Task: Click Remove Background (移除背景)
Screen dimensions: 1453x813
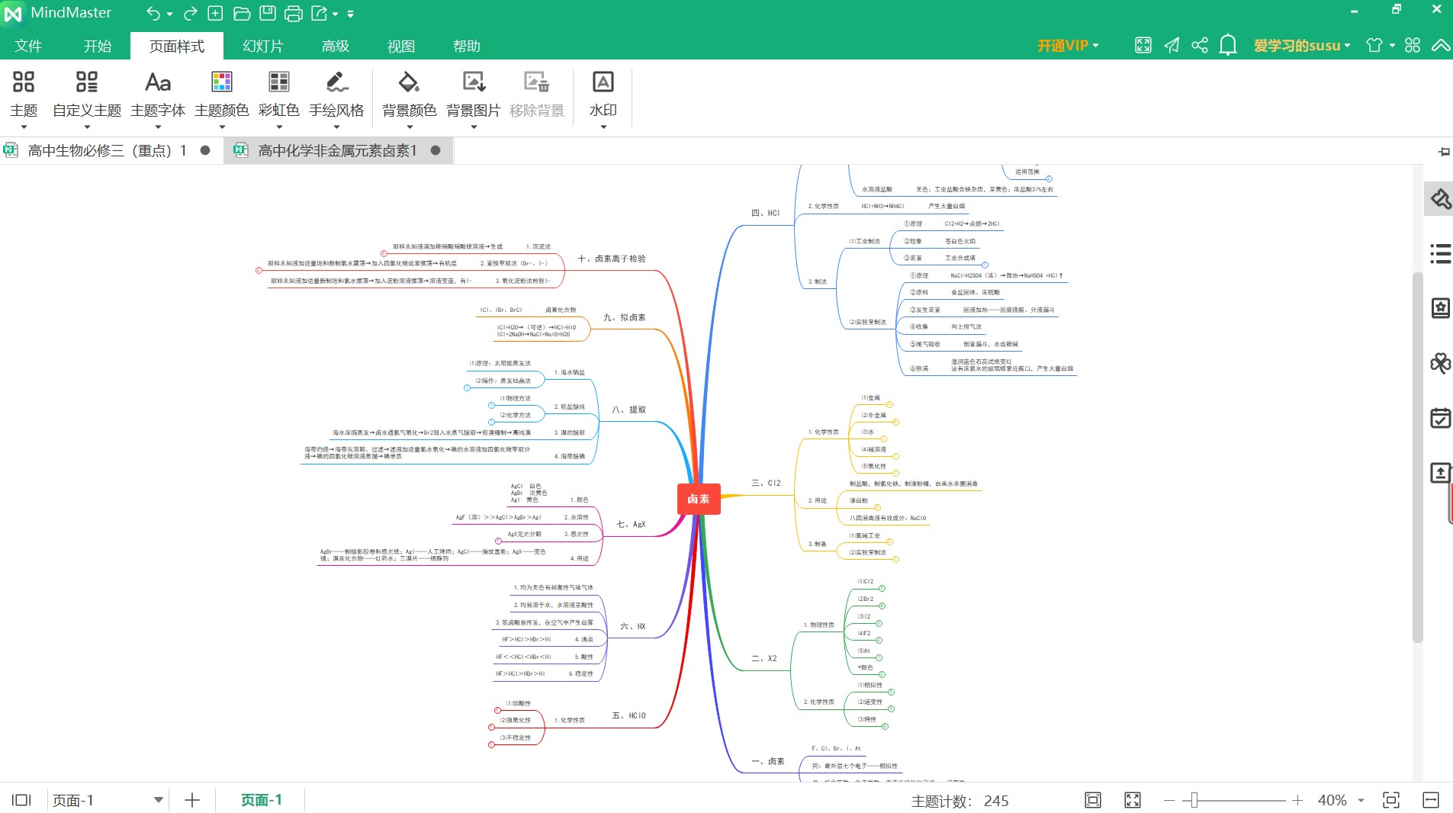Action: (x=537, y=95)
